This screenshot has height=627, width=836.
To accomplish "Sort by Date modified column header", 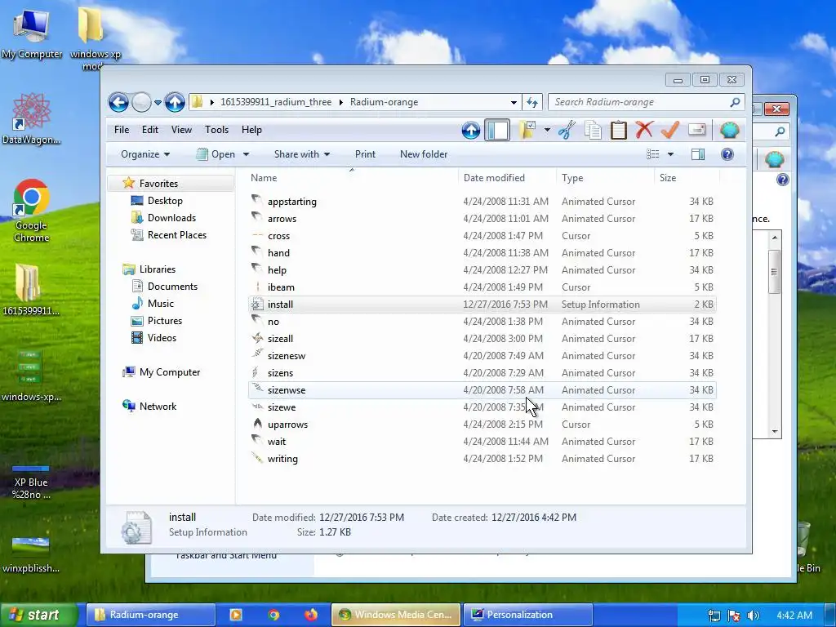I will click(x=507, y=177).
